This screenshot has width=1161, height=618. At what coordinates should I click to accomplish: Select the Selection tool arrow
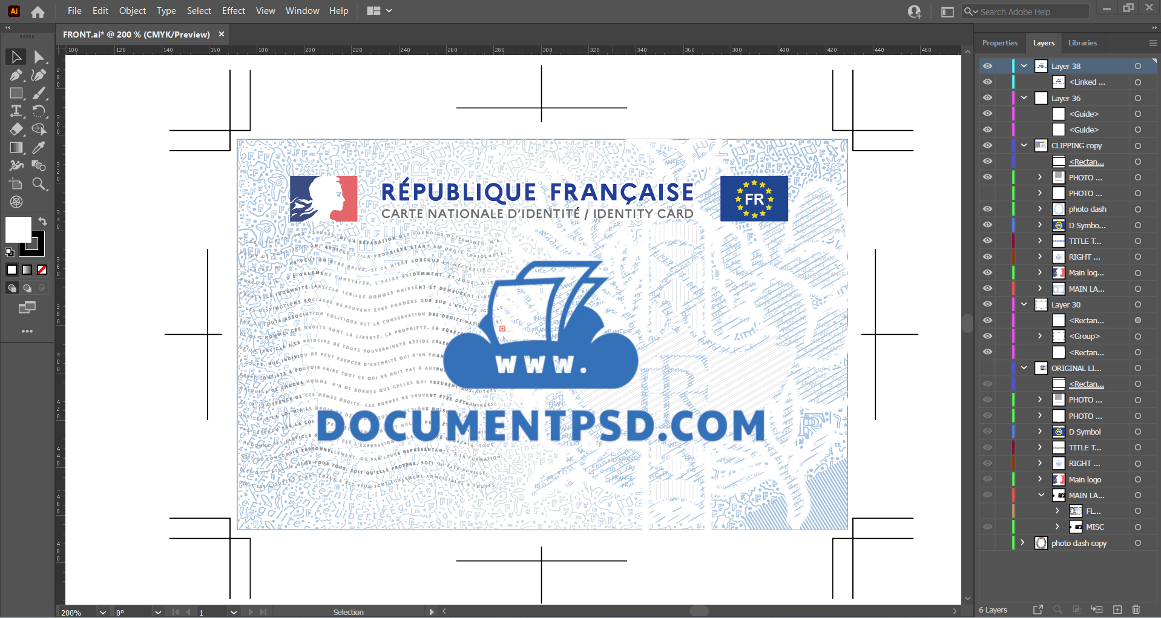pos(16,57)
